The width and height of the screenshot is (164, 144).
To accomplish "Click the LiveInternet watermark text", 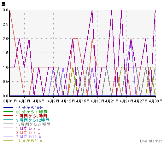I will pyautogui.click(x=151, y=141).
